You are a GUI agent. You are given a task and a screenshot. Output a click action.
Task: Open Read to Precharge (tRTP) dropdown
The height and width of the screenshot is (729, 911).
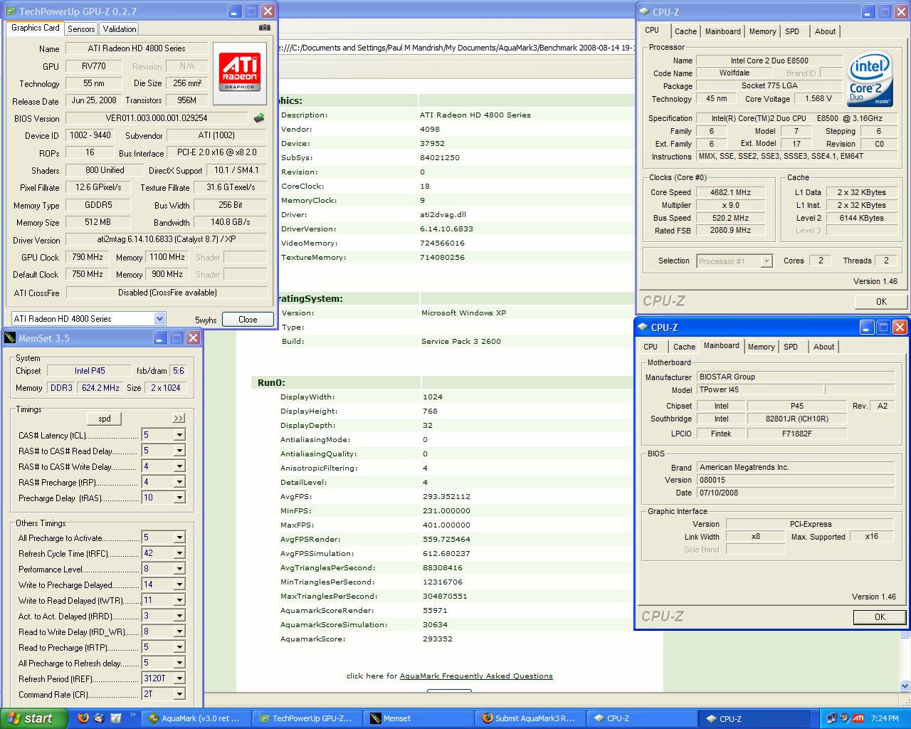coord(179,647)
